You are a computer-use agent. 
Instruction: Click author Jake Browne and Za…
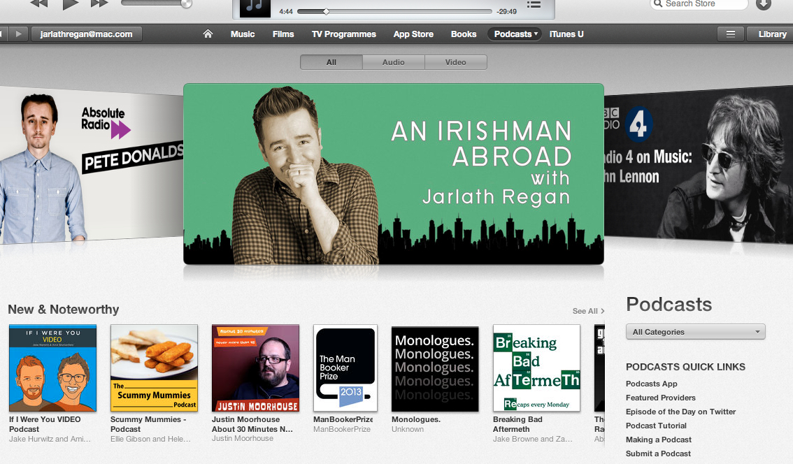[x=533, y=439]
